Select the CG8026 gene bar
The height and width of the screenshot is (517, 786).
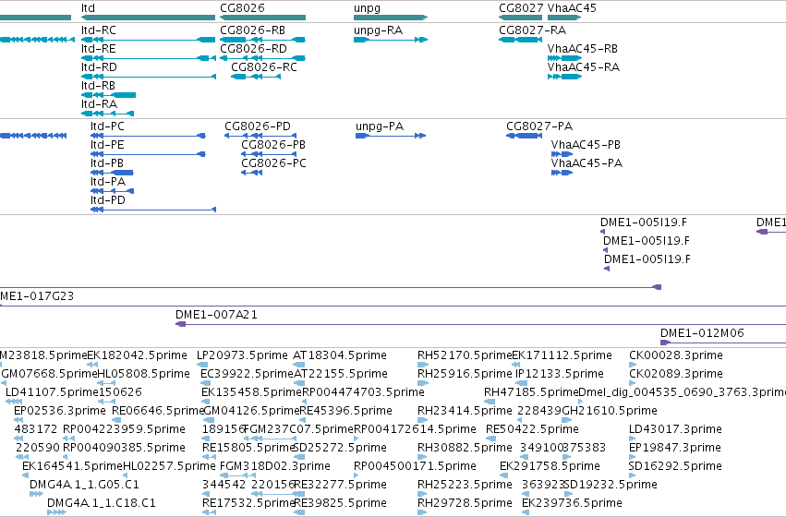click(262, 18)
